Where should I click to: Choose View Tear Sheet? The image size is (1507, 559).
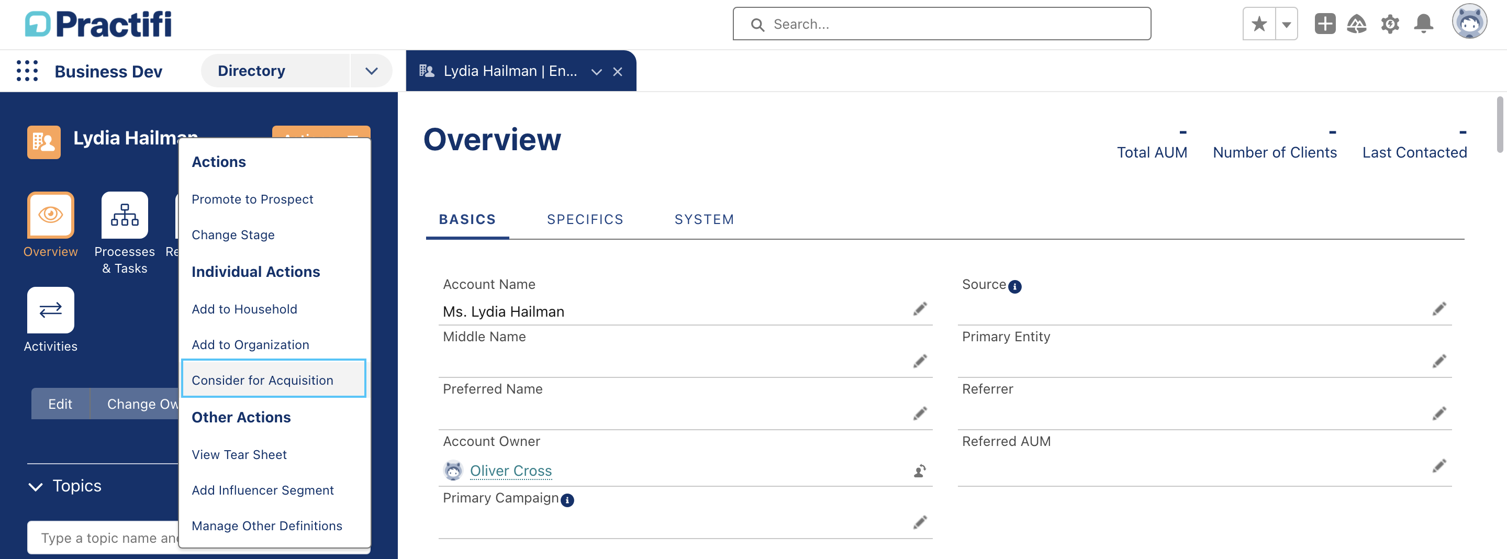click(239, 454)
